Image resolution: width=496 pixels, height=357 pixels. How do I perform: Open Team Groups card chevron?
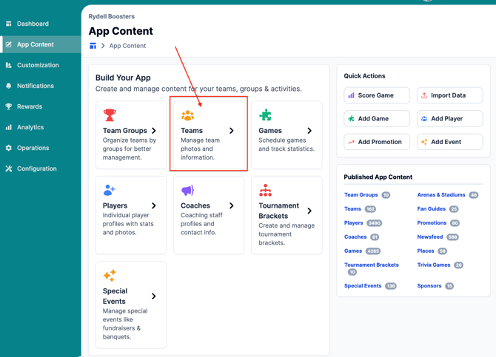point(154,131)
